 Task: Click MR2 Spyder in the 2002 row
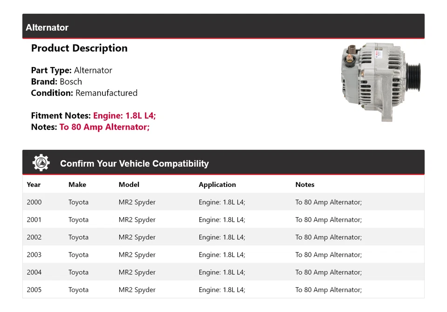tap(137, 238)
